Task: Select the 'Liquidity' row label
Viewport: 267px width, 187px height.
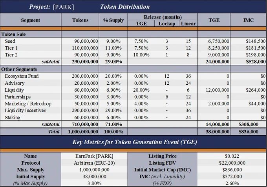Action: pyautogui.click(x=14, y=90)
